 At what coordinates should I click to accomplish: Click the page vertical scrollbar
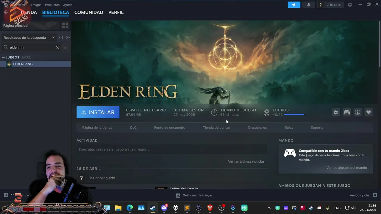[379, 45]
